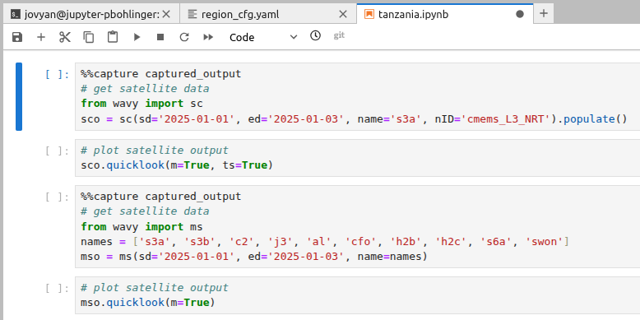The height and width of the screenshot is (320, 640).
Task: Open the Code cell type dropdown
Action: [x=263, y=37]
